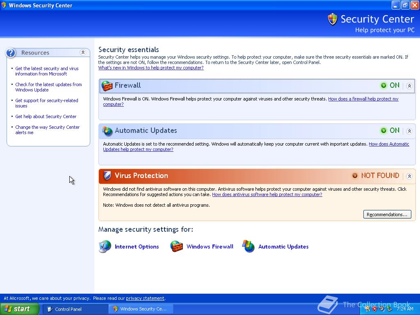Click the Automatic Updates globe icon in section header
The width and height of the screenshot is (420, 315).
pos(107,131)
